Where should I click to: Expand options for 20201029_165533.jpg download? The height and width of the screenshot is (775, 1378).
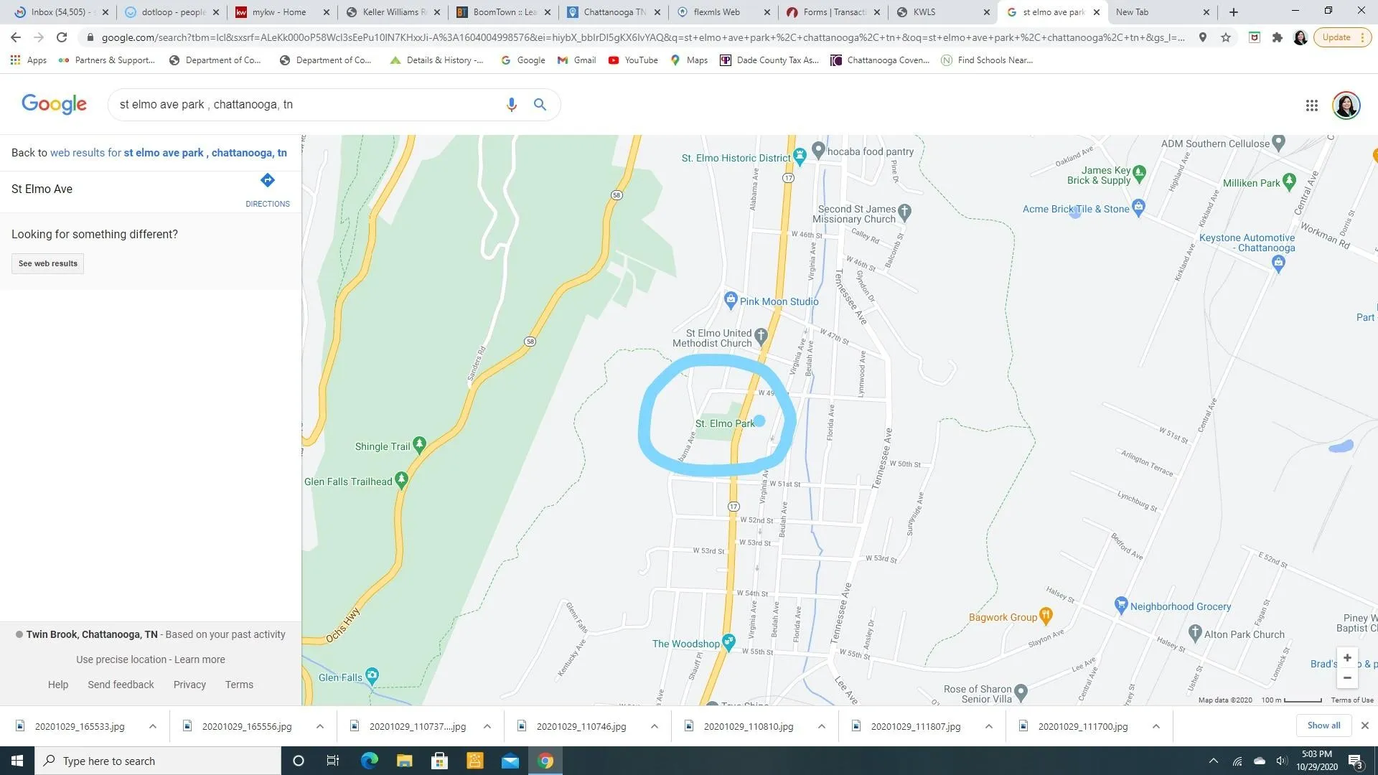pos(153,726)
